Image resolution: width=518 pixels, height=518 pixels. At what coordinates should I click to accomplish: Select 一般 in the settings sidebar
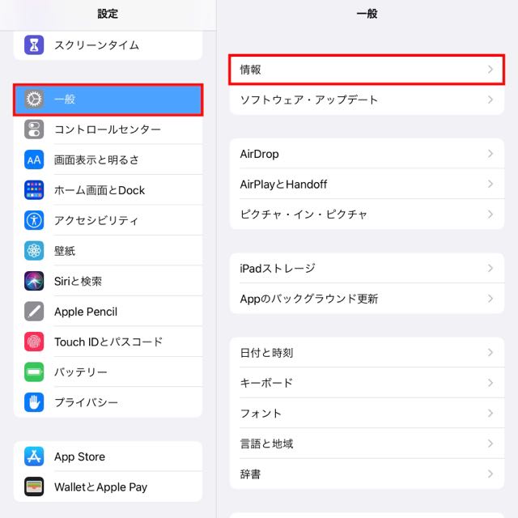108,100
